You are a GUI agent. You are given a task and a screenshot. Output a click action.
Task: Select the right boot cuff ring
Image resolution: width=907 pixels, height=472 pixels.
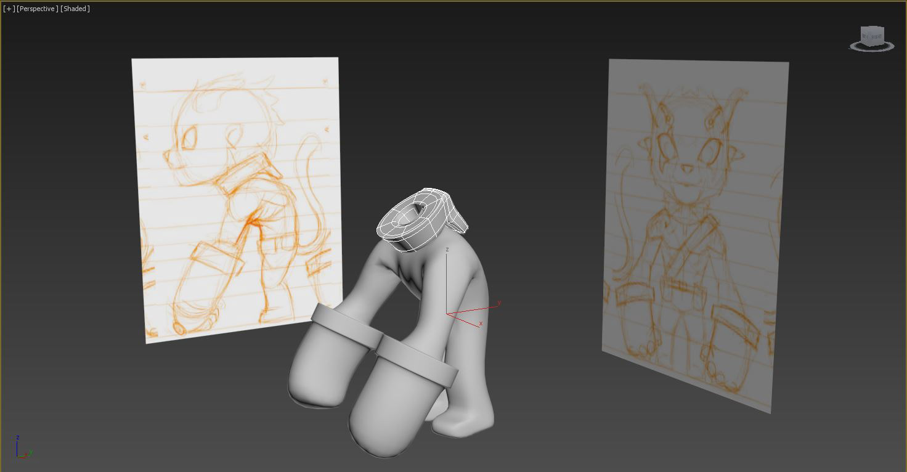coord(418,360)
